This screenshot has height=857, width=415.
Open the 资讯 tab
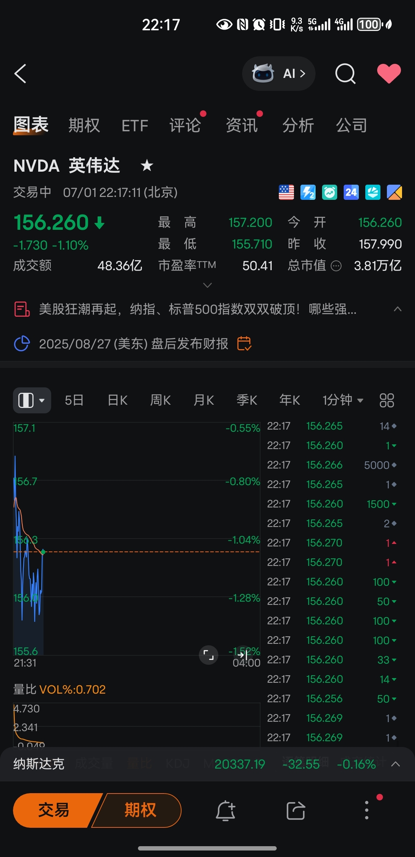pos(242,126)
